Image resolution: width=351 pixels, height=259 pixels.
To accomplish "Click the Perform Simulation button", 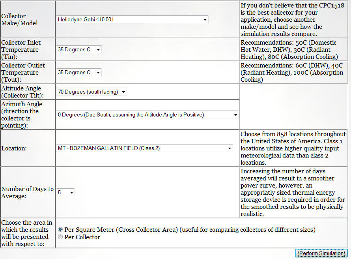I will [x=321, y=253].
